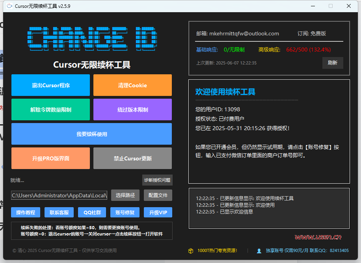Click the Cursor无限续杯工具 main title
Viewport: 361px width, 263px height.
pyautogui.click(x=92, y=65)
